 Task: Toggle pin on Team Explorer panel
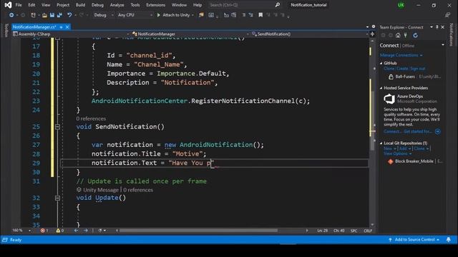point(437,27)
